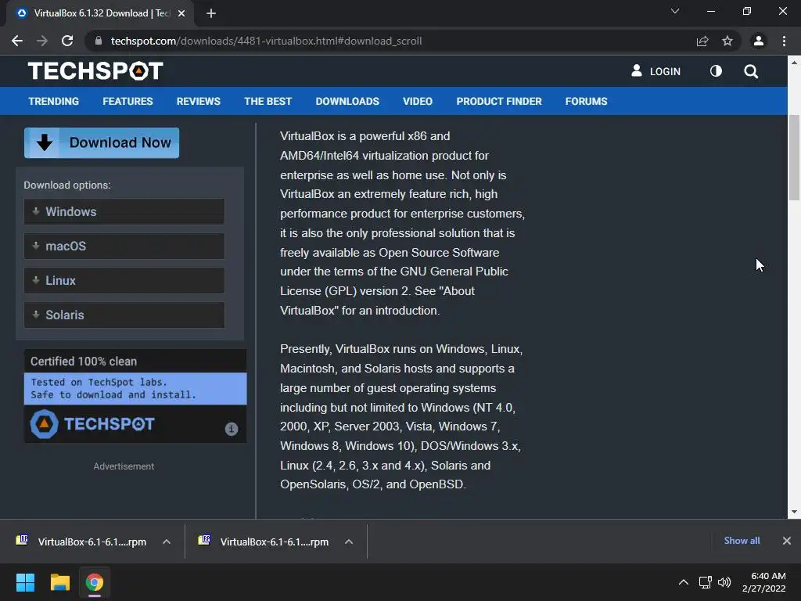This screenshot has width=801, height=601.
Task: Click the browser back arrow
Action: click(17, 41)
